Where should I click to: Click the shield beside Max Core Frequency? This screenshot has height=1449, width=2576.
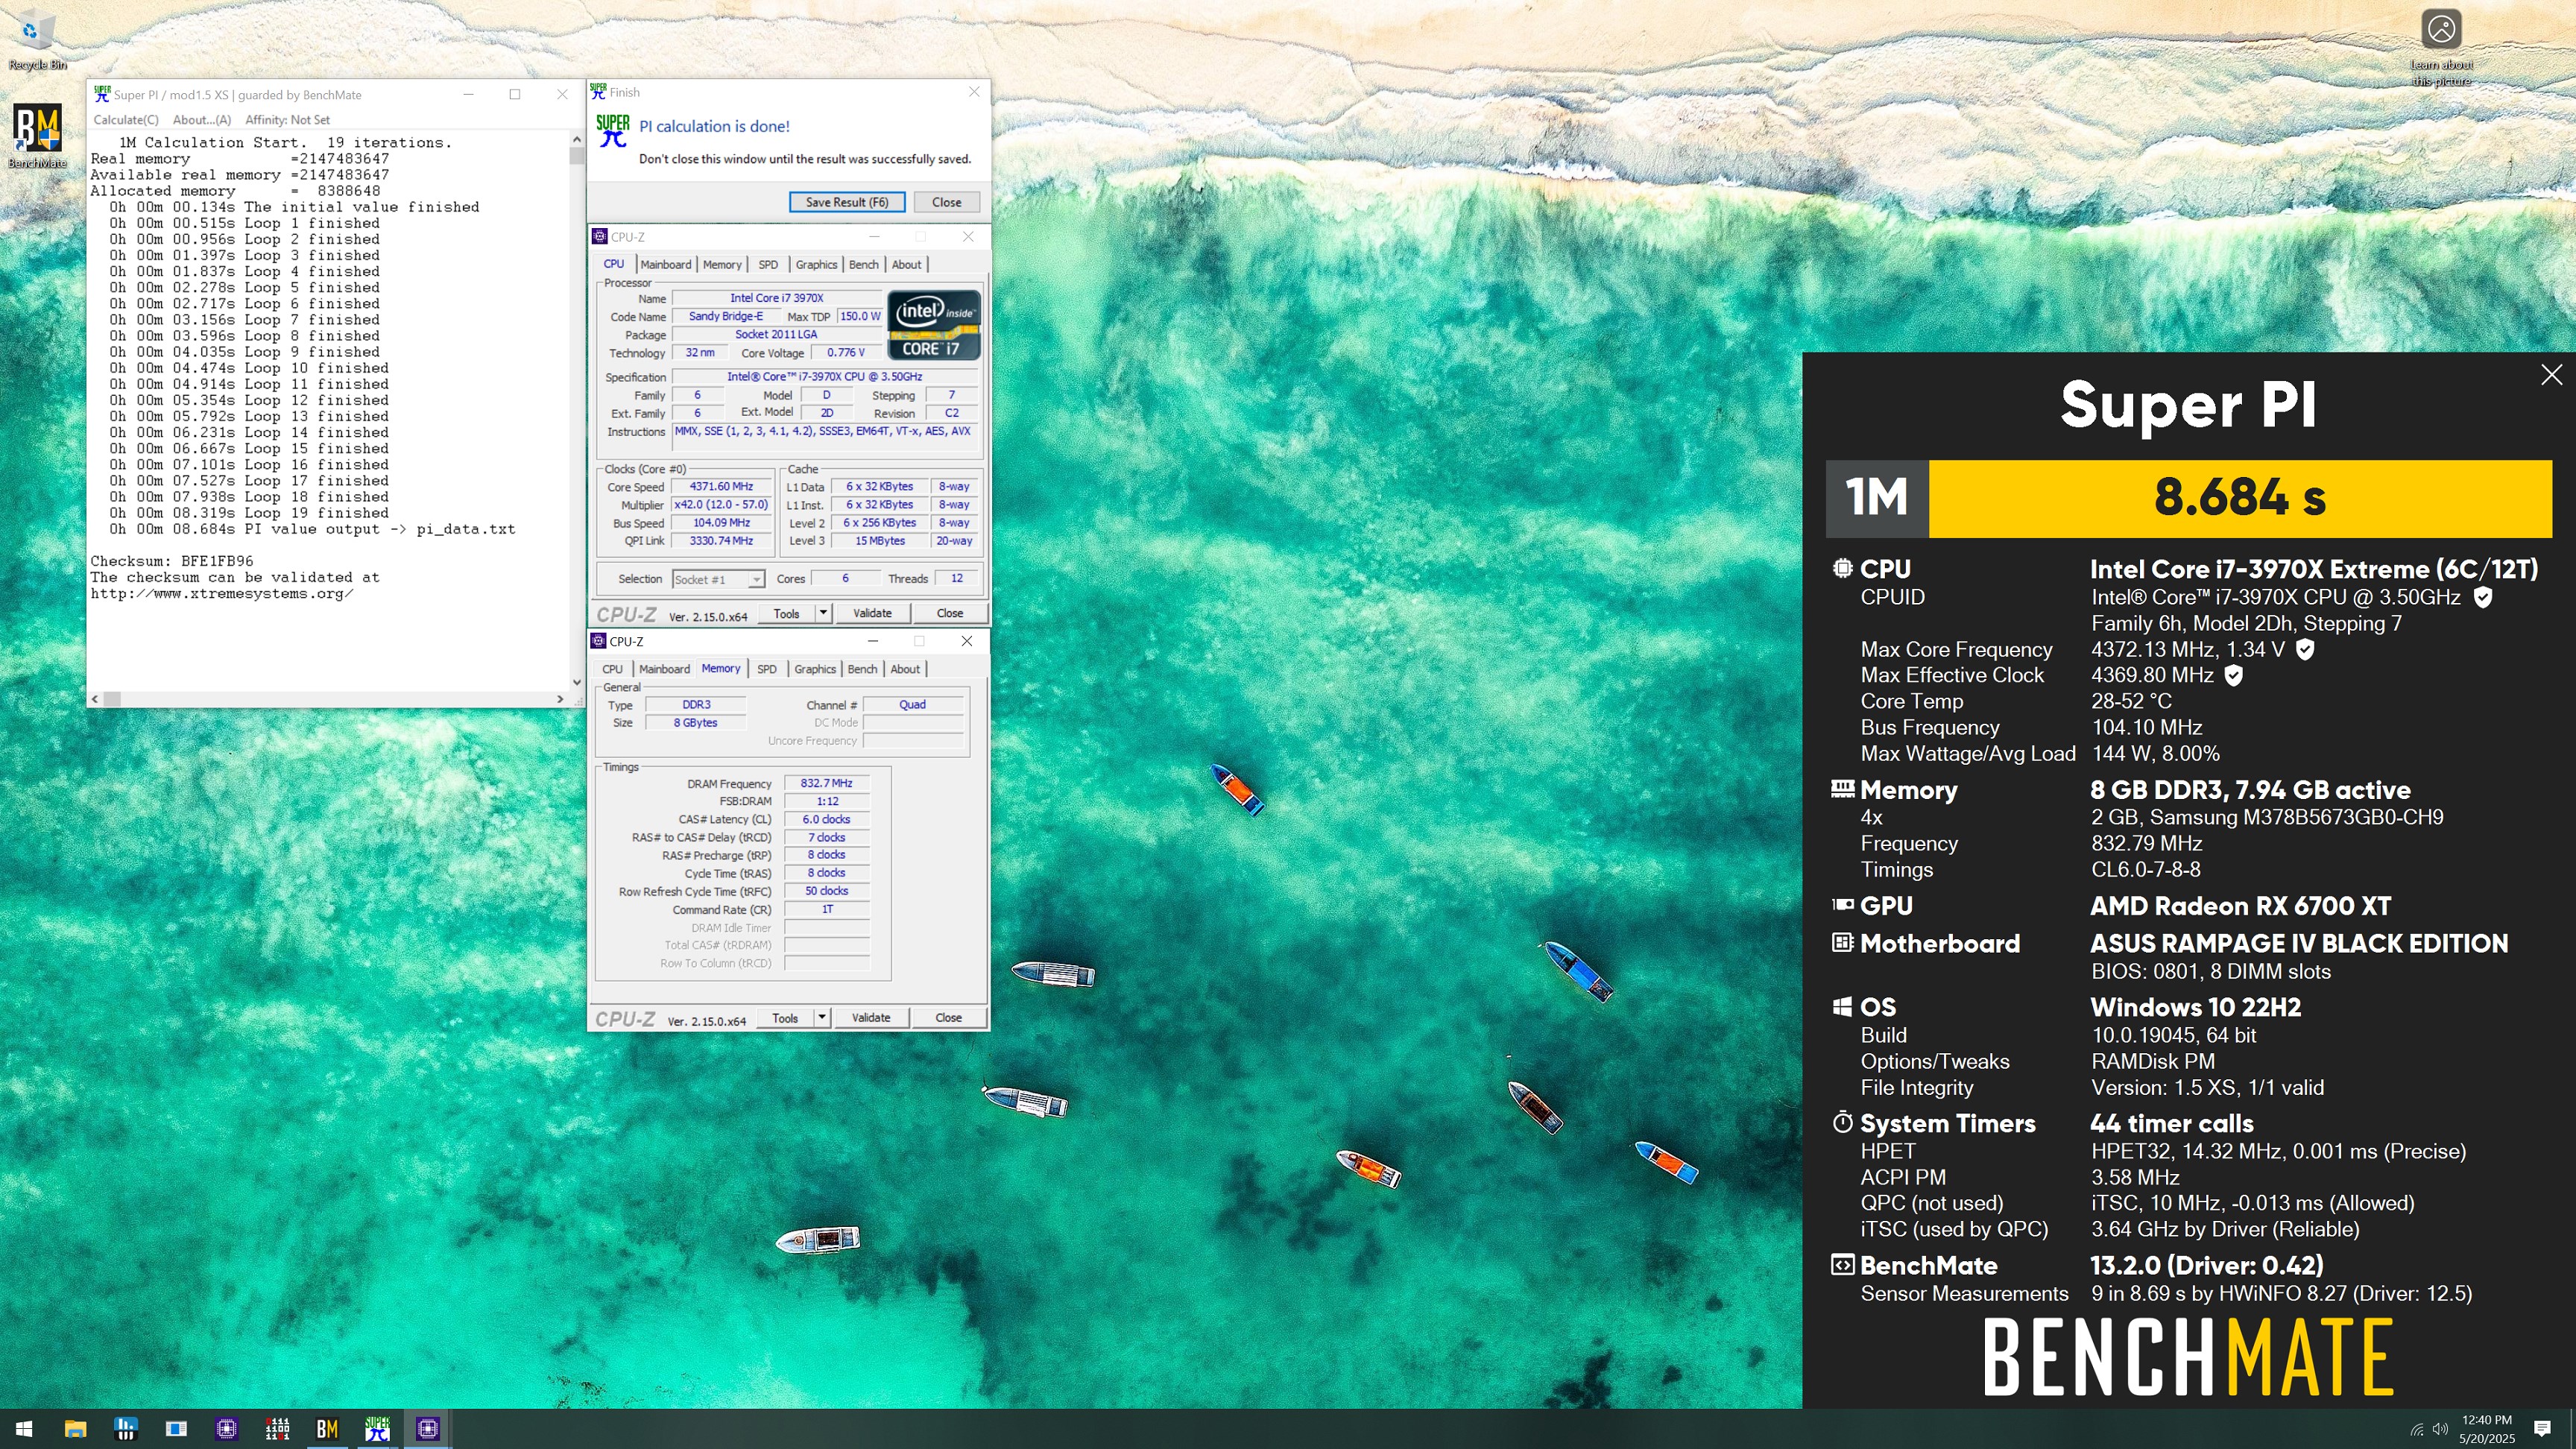click(2305, 649)
